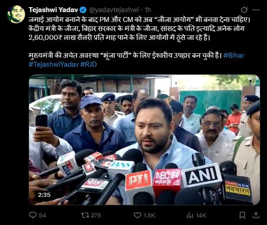Play the press interview video thumbnail
Viewport: 267px width, 225px height.
click(x=144, y=140)
